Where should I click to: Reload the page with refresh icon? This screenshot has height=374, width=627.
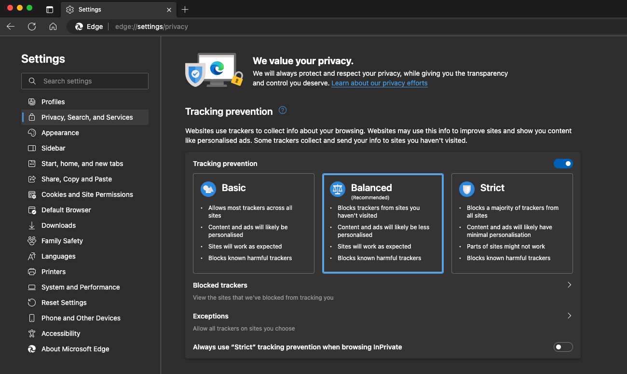tap(32, 27)
